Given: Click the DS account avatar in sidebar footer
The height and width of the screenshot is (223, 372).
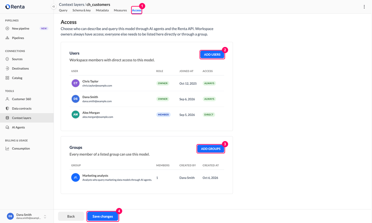Looking at the screenshot, I should (10, 216).
